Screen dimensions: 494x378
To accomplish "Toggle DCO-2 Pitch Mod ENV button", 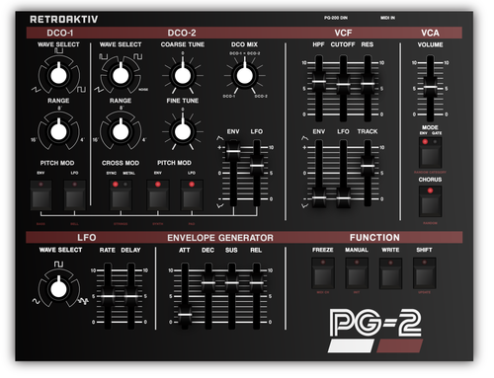I will click(158, 195).
